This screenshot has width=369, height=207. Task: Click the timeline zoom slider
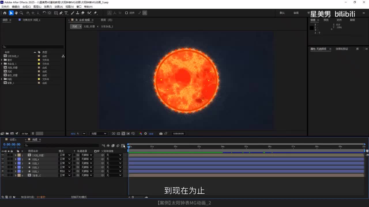(x=138, y=197)
